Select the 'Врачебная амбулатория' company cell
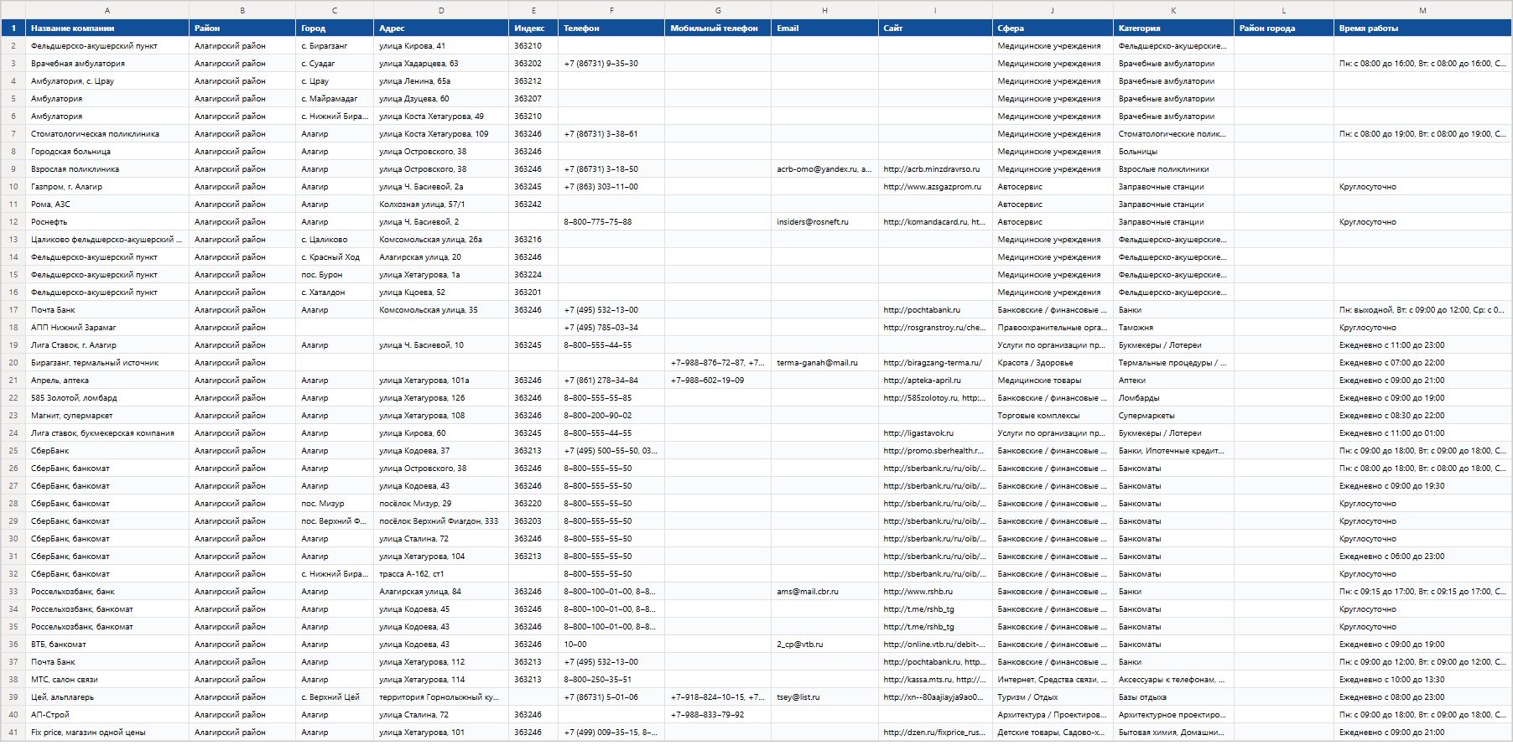 [107, 64]
